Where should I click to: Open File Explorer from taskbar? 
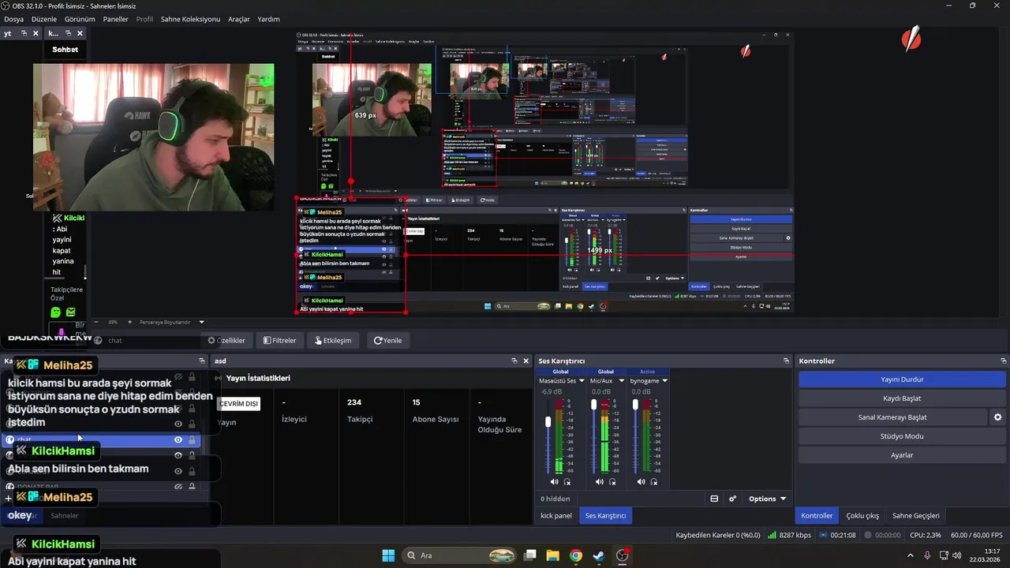[x=553, y=555]
